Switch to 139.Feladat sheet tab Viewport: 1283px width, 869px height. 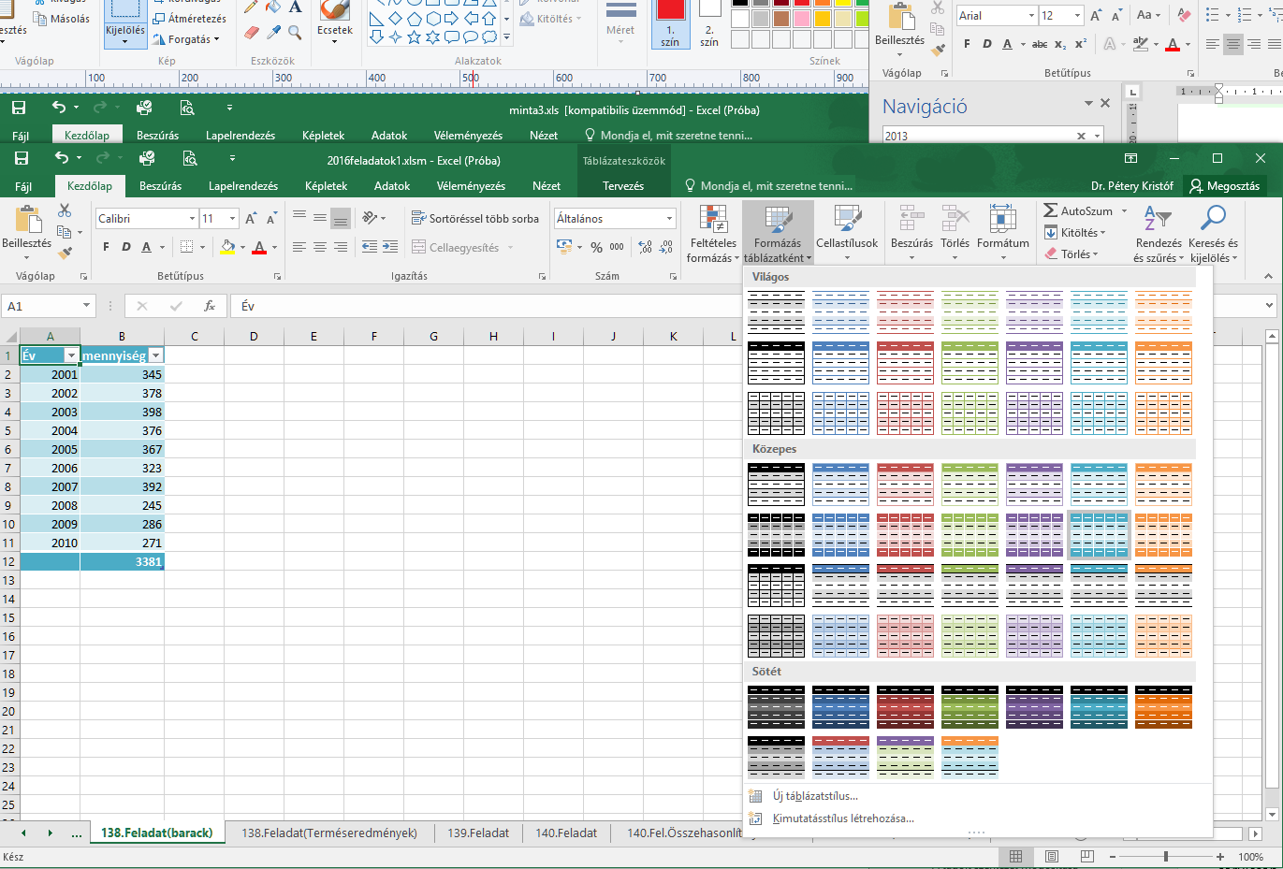tap(478, 833)
